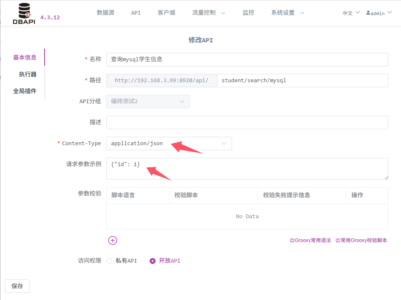Switch to the 全局插件 tab
Viewport: 401px width, 300px height.
click(x=25, y=91)
